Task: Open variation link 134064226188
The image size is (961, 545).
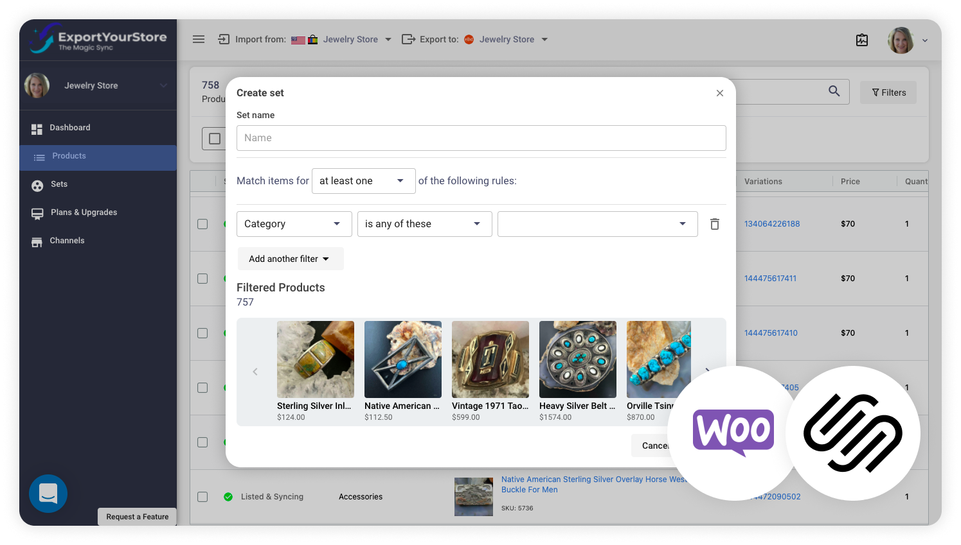Action: [x=772, y=224]
